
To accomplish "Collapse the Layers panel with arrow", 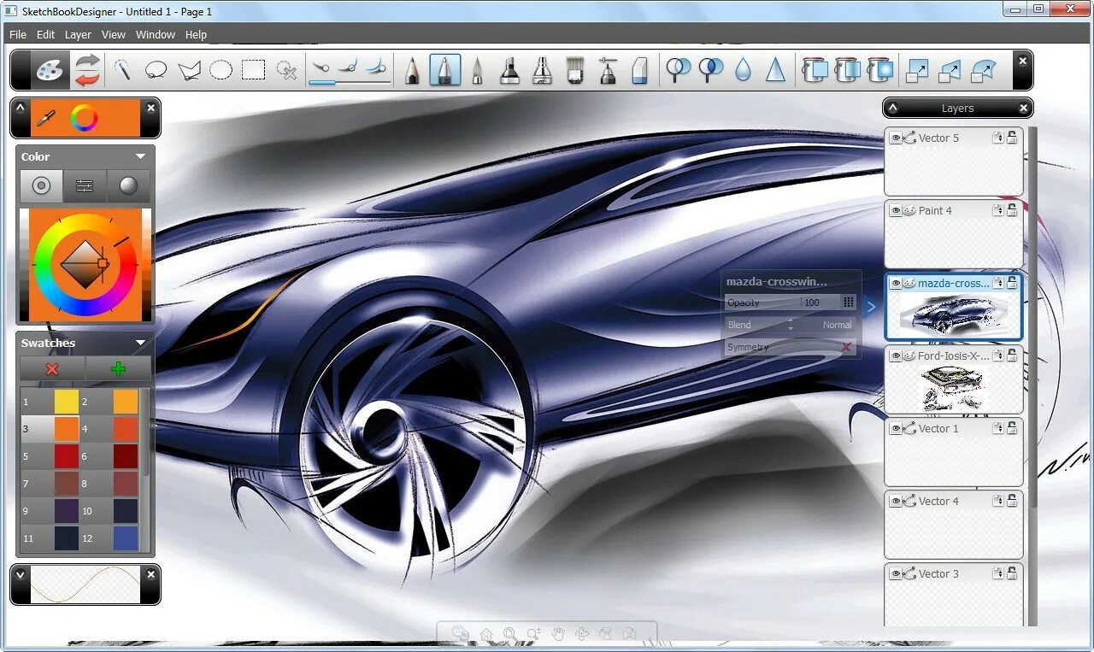I will (893, 108).
